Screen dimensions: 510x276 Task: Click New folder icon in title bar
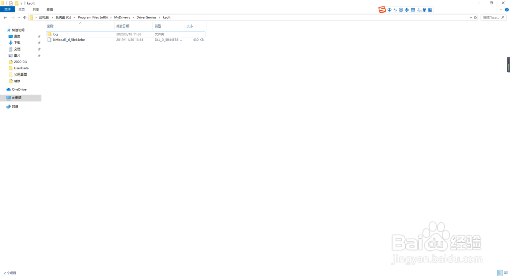point(17,3)
